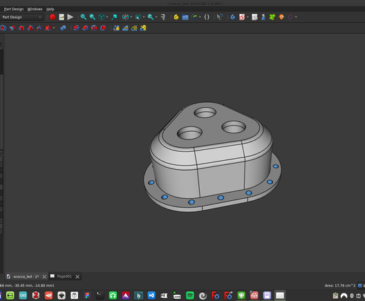Click the white Edit Sketch icon
Viewport: 365px width, 301px height.
[x=254, y=17]
